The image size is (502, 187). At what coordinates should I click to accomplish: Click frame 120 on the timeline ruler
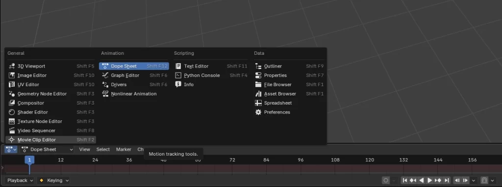coord(370,160)
